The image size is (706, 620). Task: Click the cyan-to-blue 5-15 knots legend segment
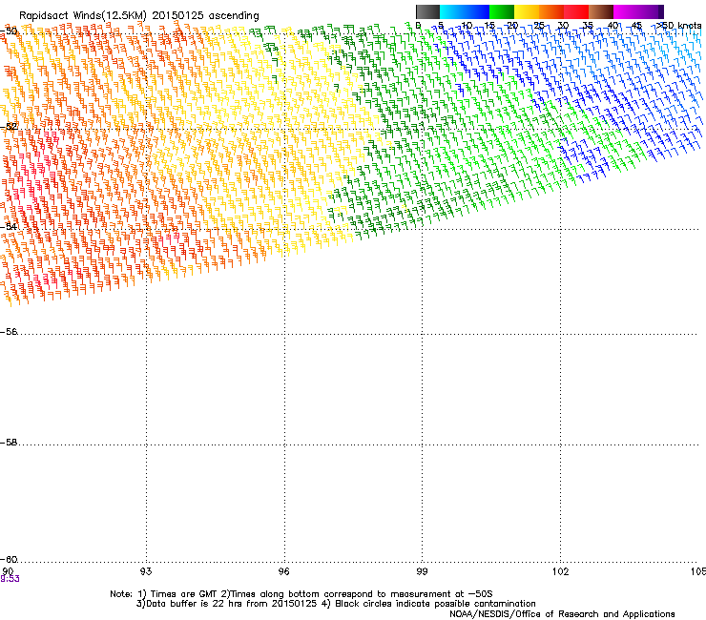point(465,11)
